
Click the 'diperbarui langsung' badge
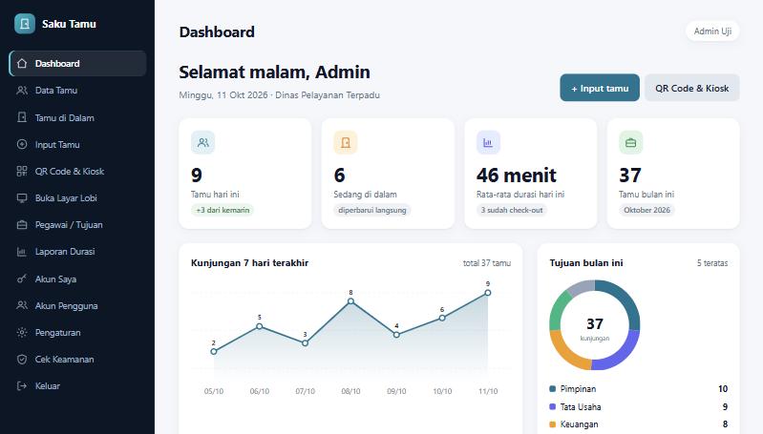(372, 210)
